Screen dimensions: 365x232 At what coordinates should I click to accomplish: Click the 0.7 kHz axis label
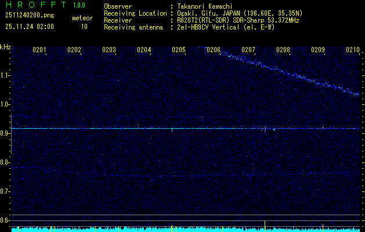[5, 191]
